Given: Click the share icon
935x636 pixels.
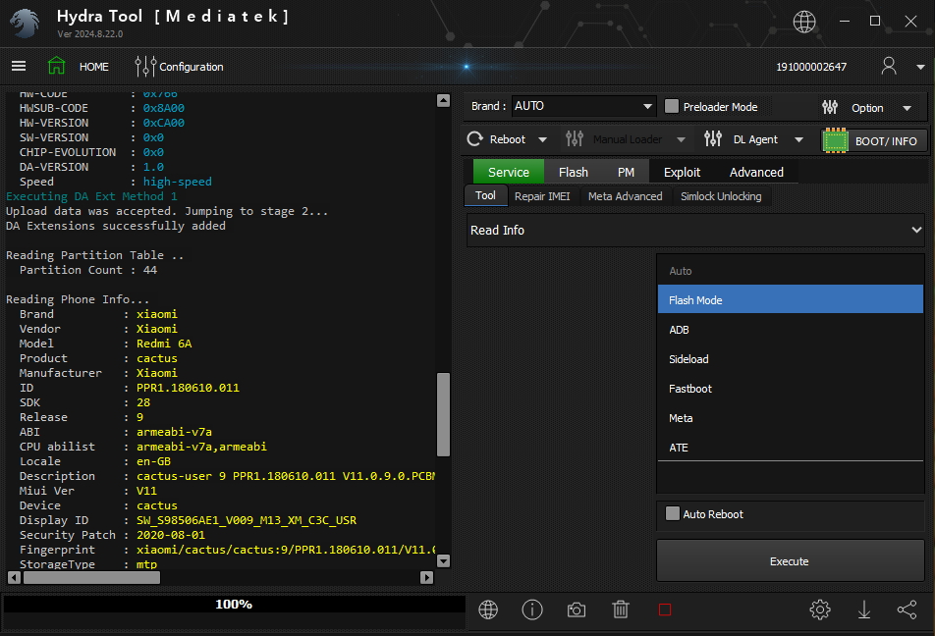Looking at the screenshot, I should pos(907,609).
